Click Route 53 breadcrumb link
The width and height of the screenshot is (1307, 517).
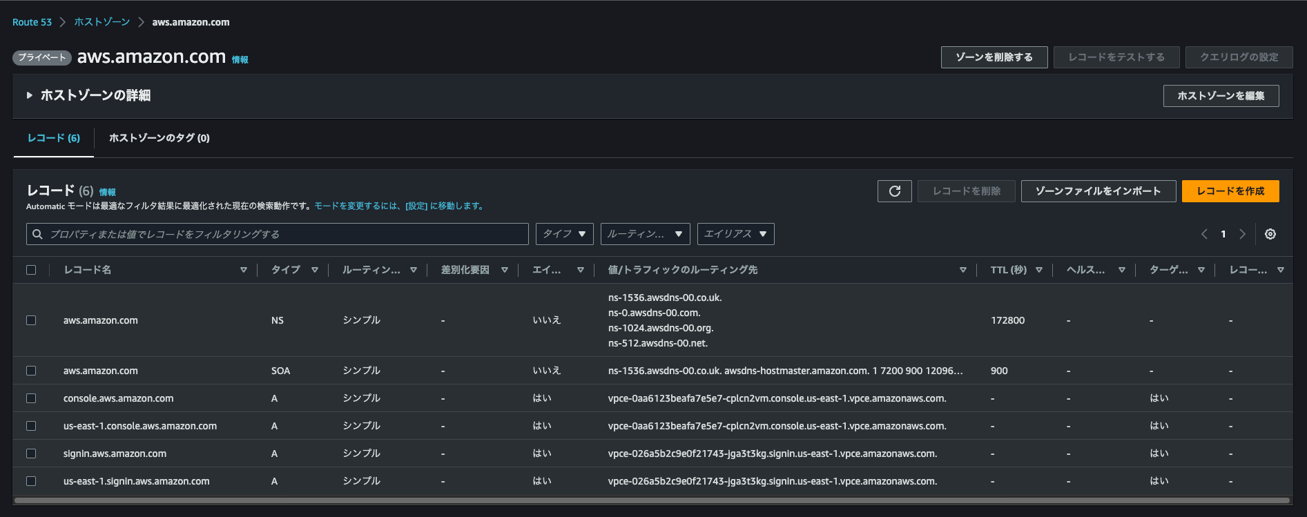coord(32,22)
